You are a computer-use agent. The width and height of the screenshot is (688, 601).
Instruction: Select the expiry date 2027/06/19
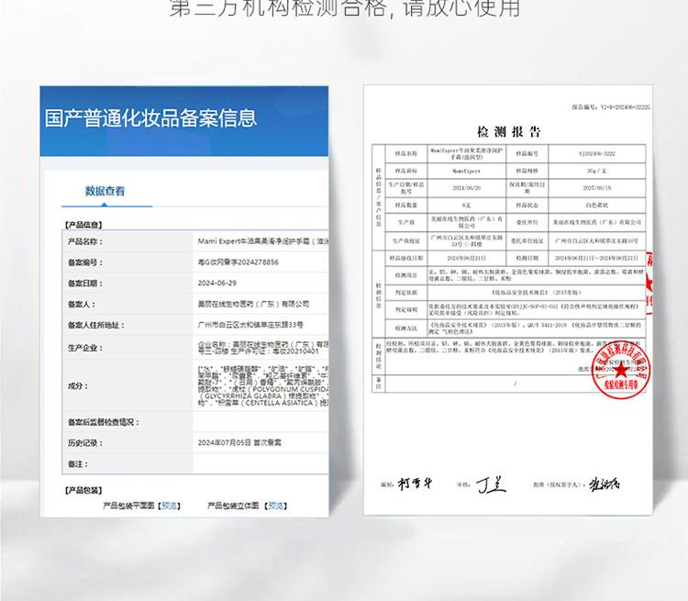click(597, 188)
